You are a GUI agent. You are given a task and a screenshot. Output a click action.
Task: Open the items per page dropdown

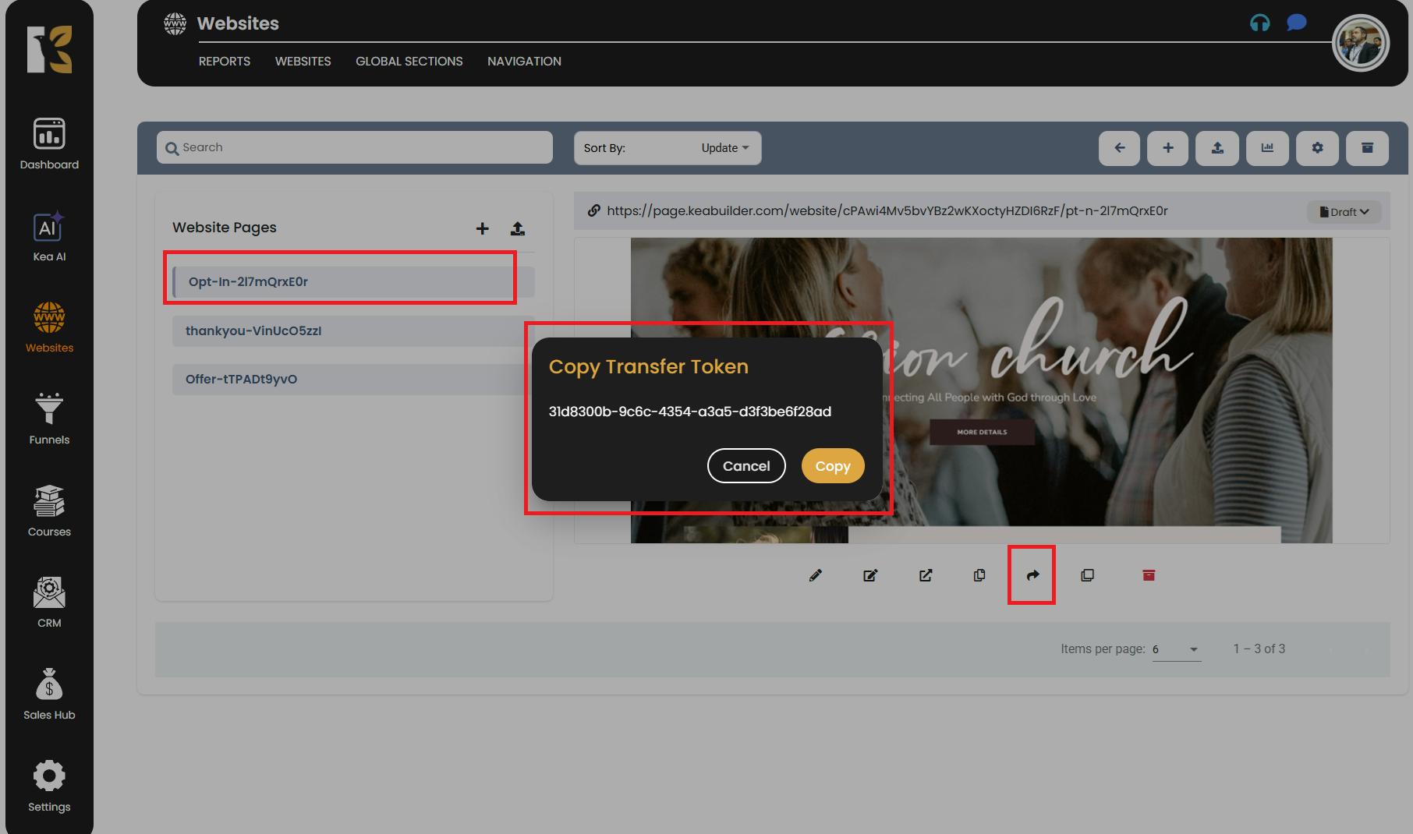tap(1176, 649)
